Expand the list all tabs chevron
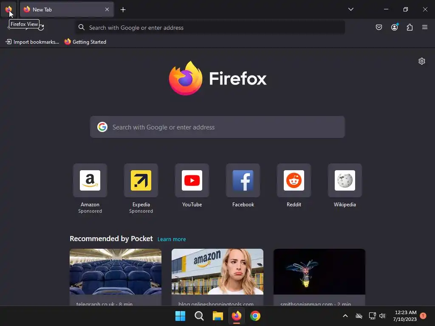This screenshot has height=326, width=435. [x=350, y=9]
